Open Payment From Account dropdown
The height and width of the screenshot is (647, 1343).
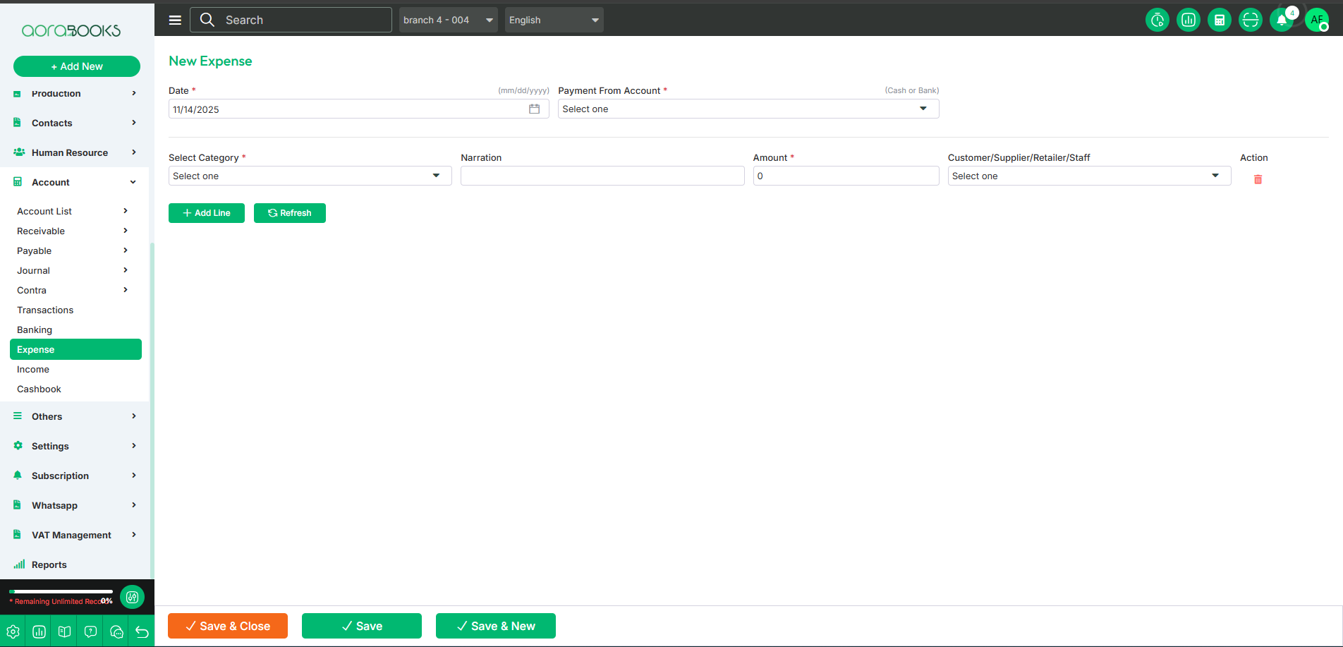click(748, 109)
